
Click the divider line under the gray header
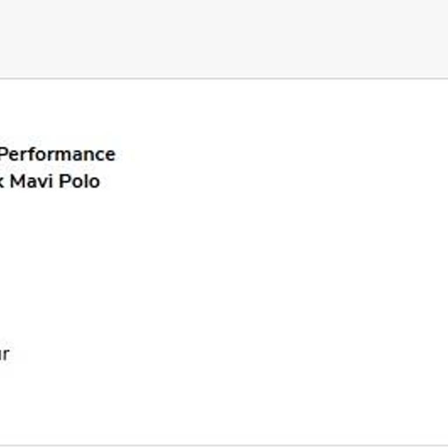224,78
